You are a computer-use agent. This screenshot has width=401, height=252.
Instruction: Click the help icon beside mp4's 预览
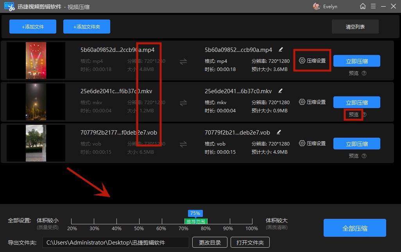[364, 73]
